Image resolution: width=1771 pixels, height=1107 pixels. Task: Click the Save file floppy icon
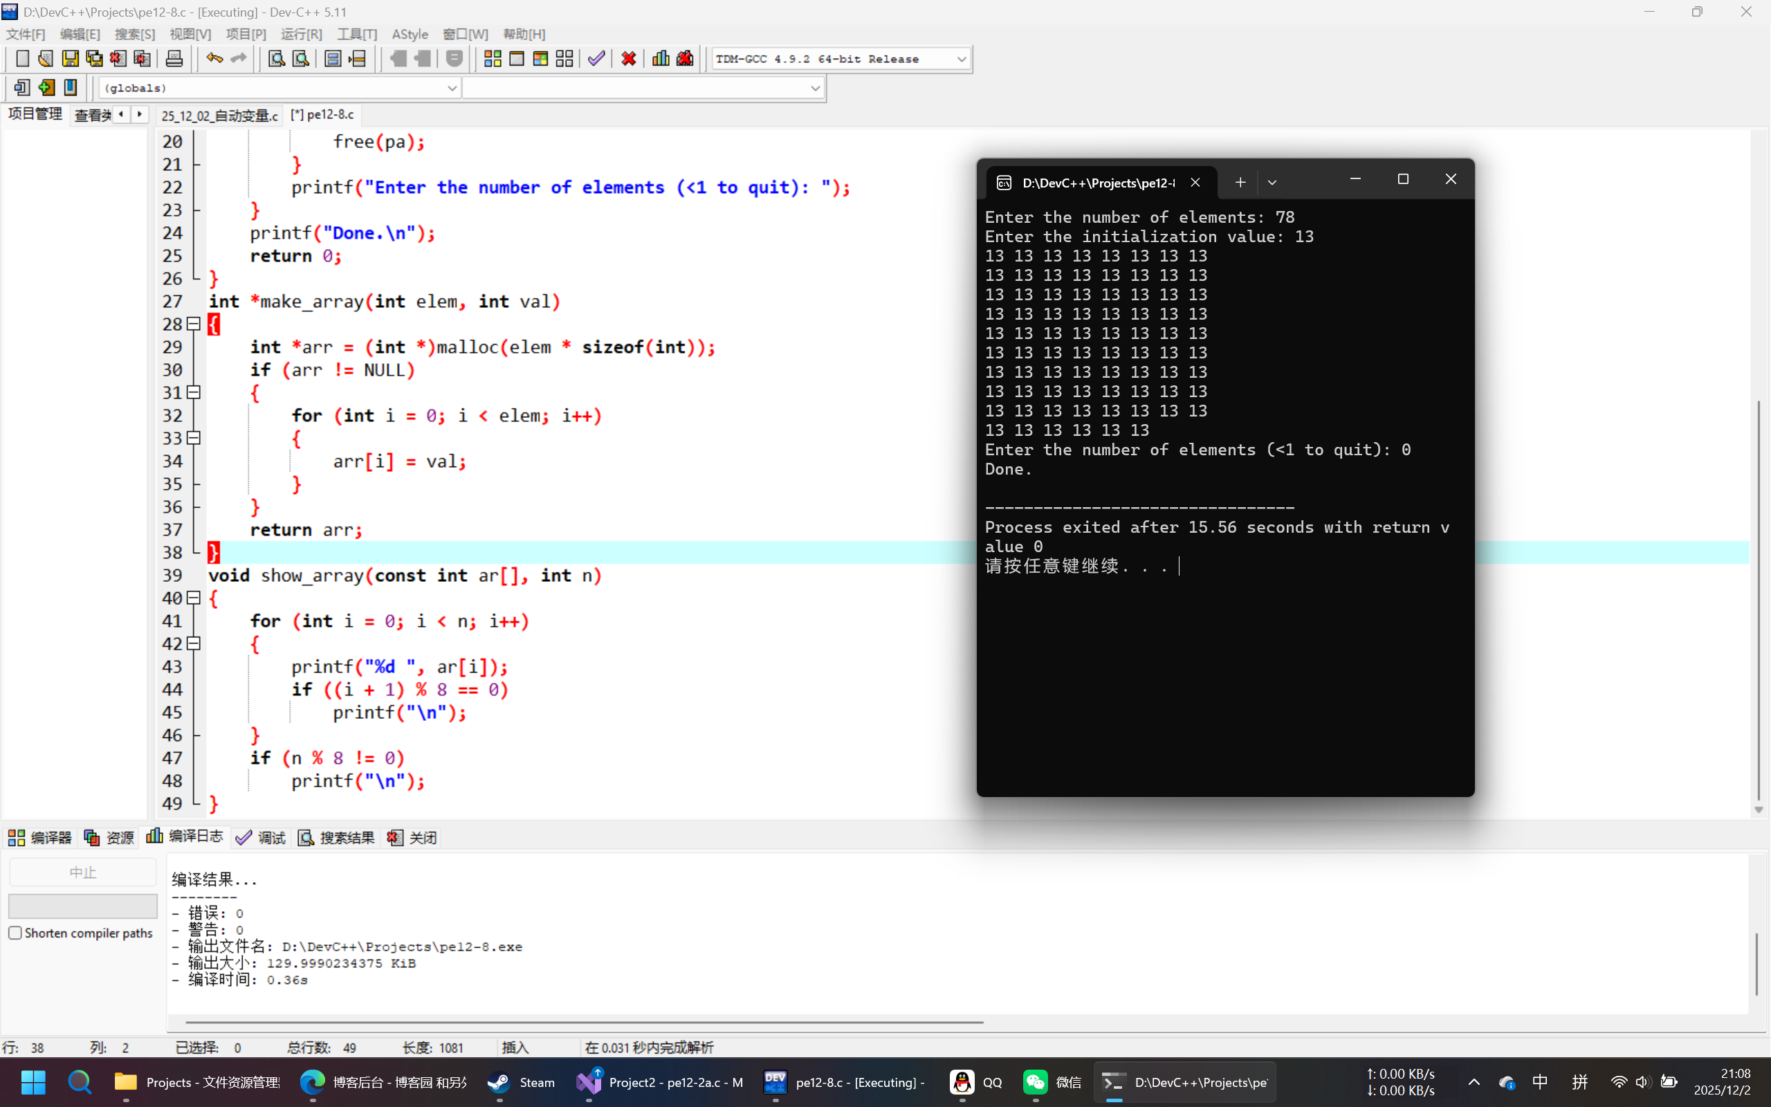pos(69,59)
